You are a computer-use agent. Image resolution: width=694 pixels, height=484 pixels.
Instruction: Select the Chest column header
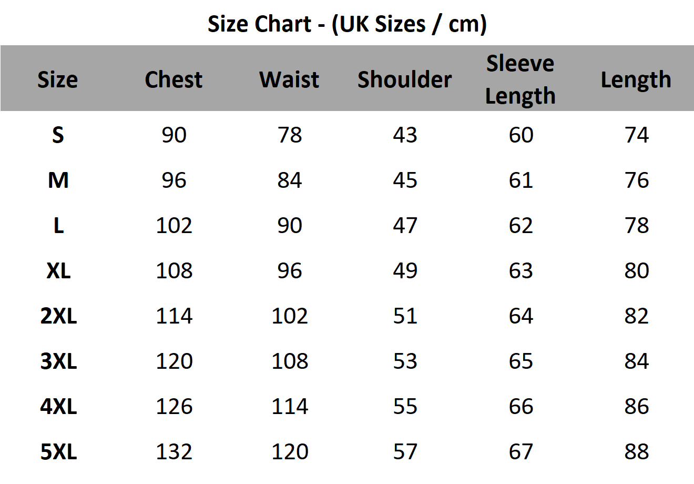point(173,79)
